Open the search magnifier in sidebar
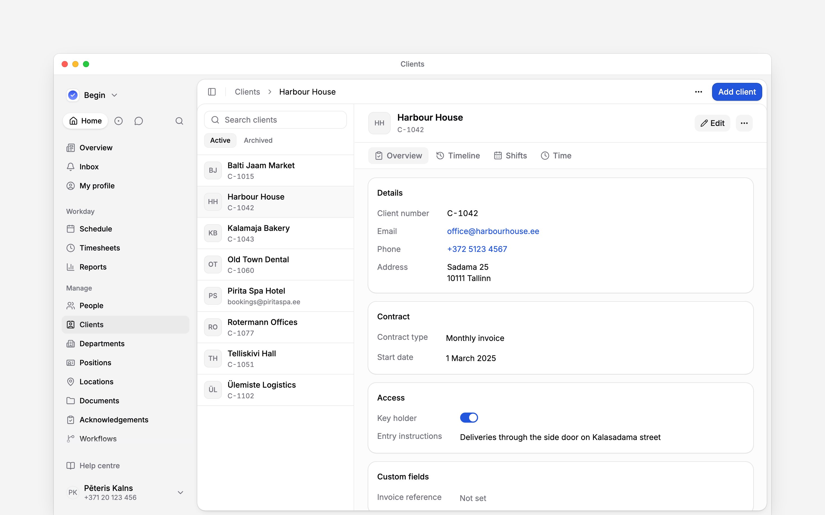The width and height of the screenshot is (825, 515). (x=179, y=121)
